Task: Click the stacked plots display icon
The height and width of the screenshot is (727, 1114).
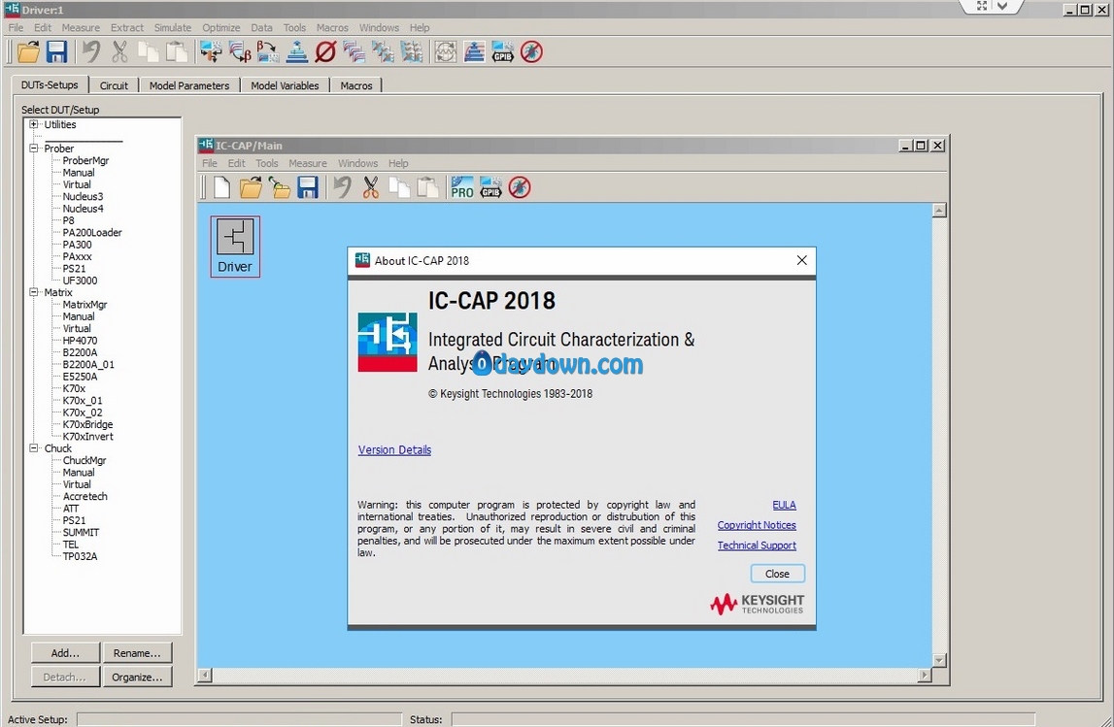Action: click(x=354, y=51)
